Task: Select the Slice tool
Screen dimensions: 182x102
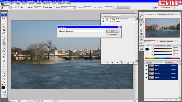Action: [x=4, y=33]
